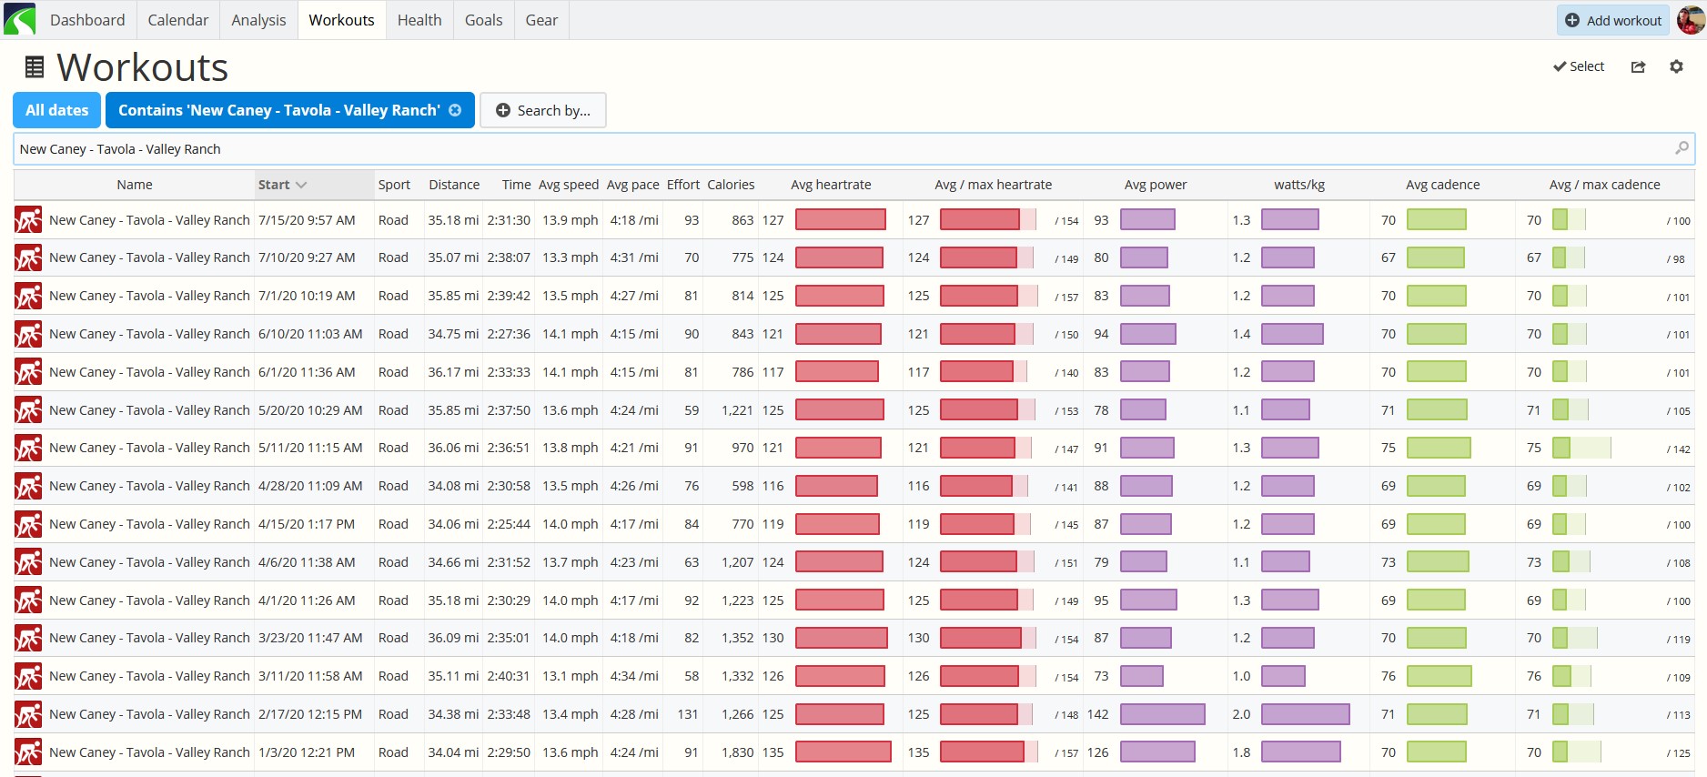The image size is (1707, 777).
Task: Sort by the Calories column header
Action: 731,185
